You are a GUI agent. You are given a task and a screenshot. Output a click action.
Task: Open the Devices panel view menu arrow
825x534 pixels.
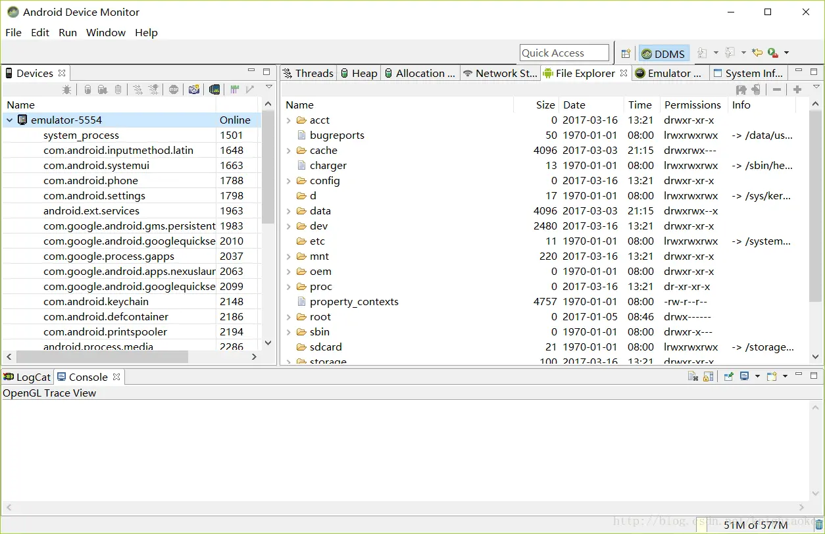(x=268, y=86)
